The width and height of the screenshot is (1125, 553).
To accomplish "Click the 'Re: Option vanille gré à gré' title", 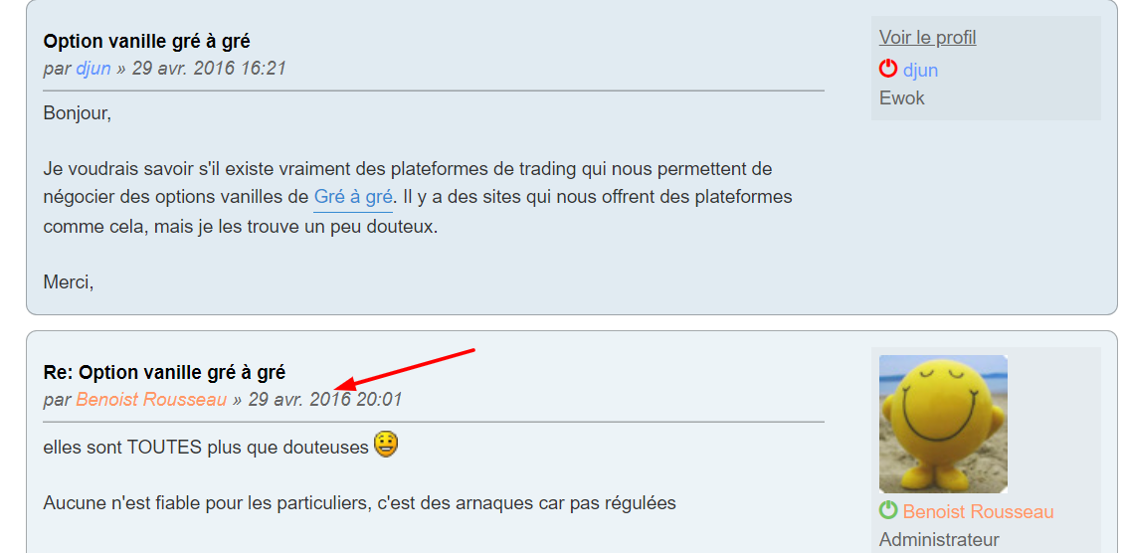I will click(x=164, y=373).
